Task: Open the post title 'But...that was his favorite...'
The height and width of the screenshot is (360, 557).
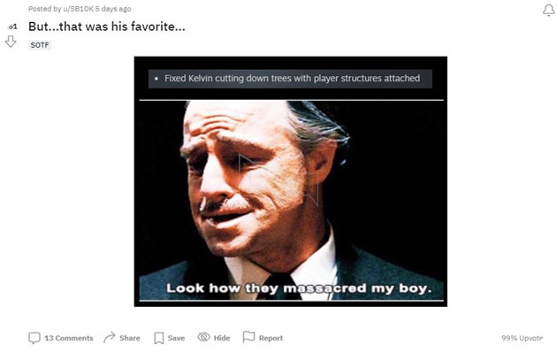Action: [107, 27]
